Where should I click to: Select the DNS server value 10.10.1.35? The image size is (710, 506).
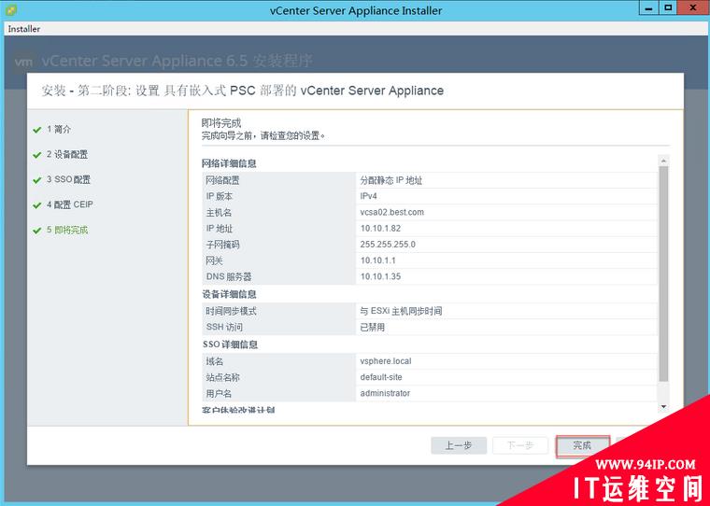pyautogui.click(x=380, y=276)
